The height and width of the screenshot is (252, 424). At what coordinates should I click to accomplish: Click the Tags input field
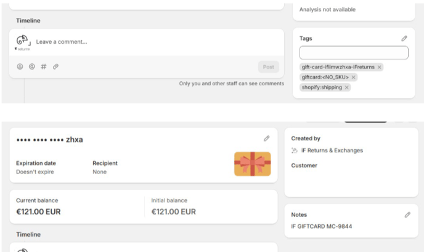(354, 53)
